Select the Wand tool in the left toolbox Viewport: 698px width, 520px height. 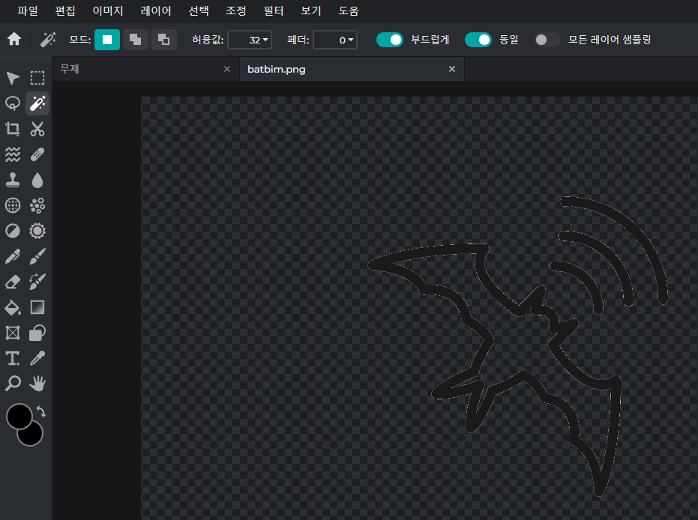tap(37, 103)
